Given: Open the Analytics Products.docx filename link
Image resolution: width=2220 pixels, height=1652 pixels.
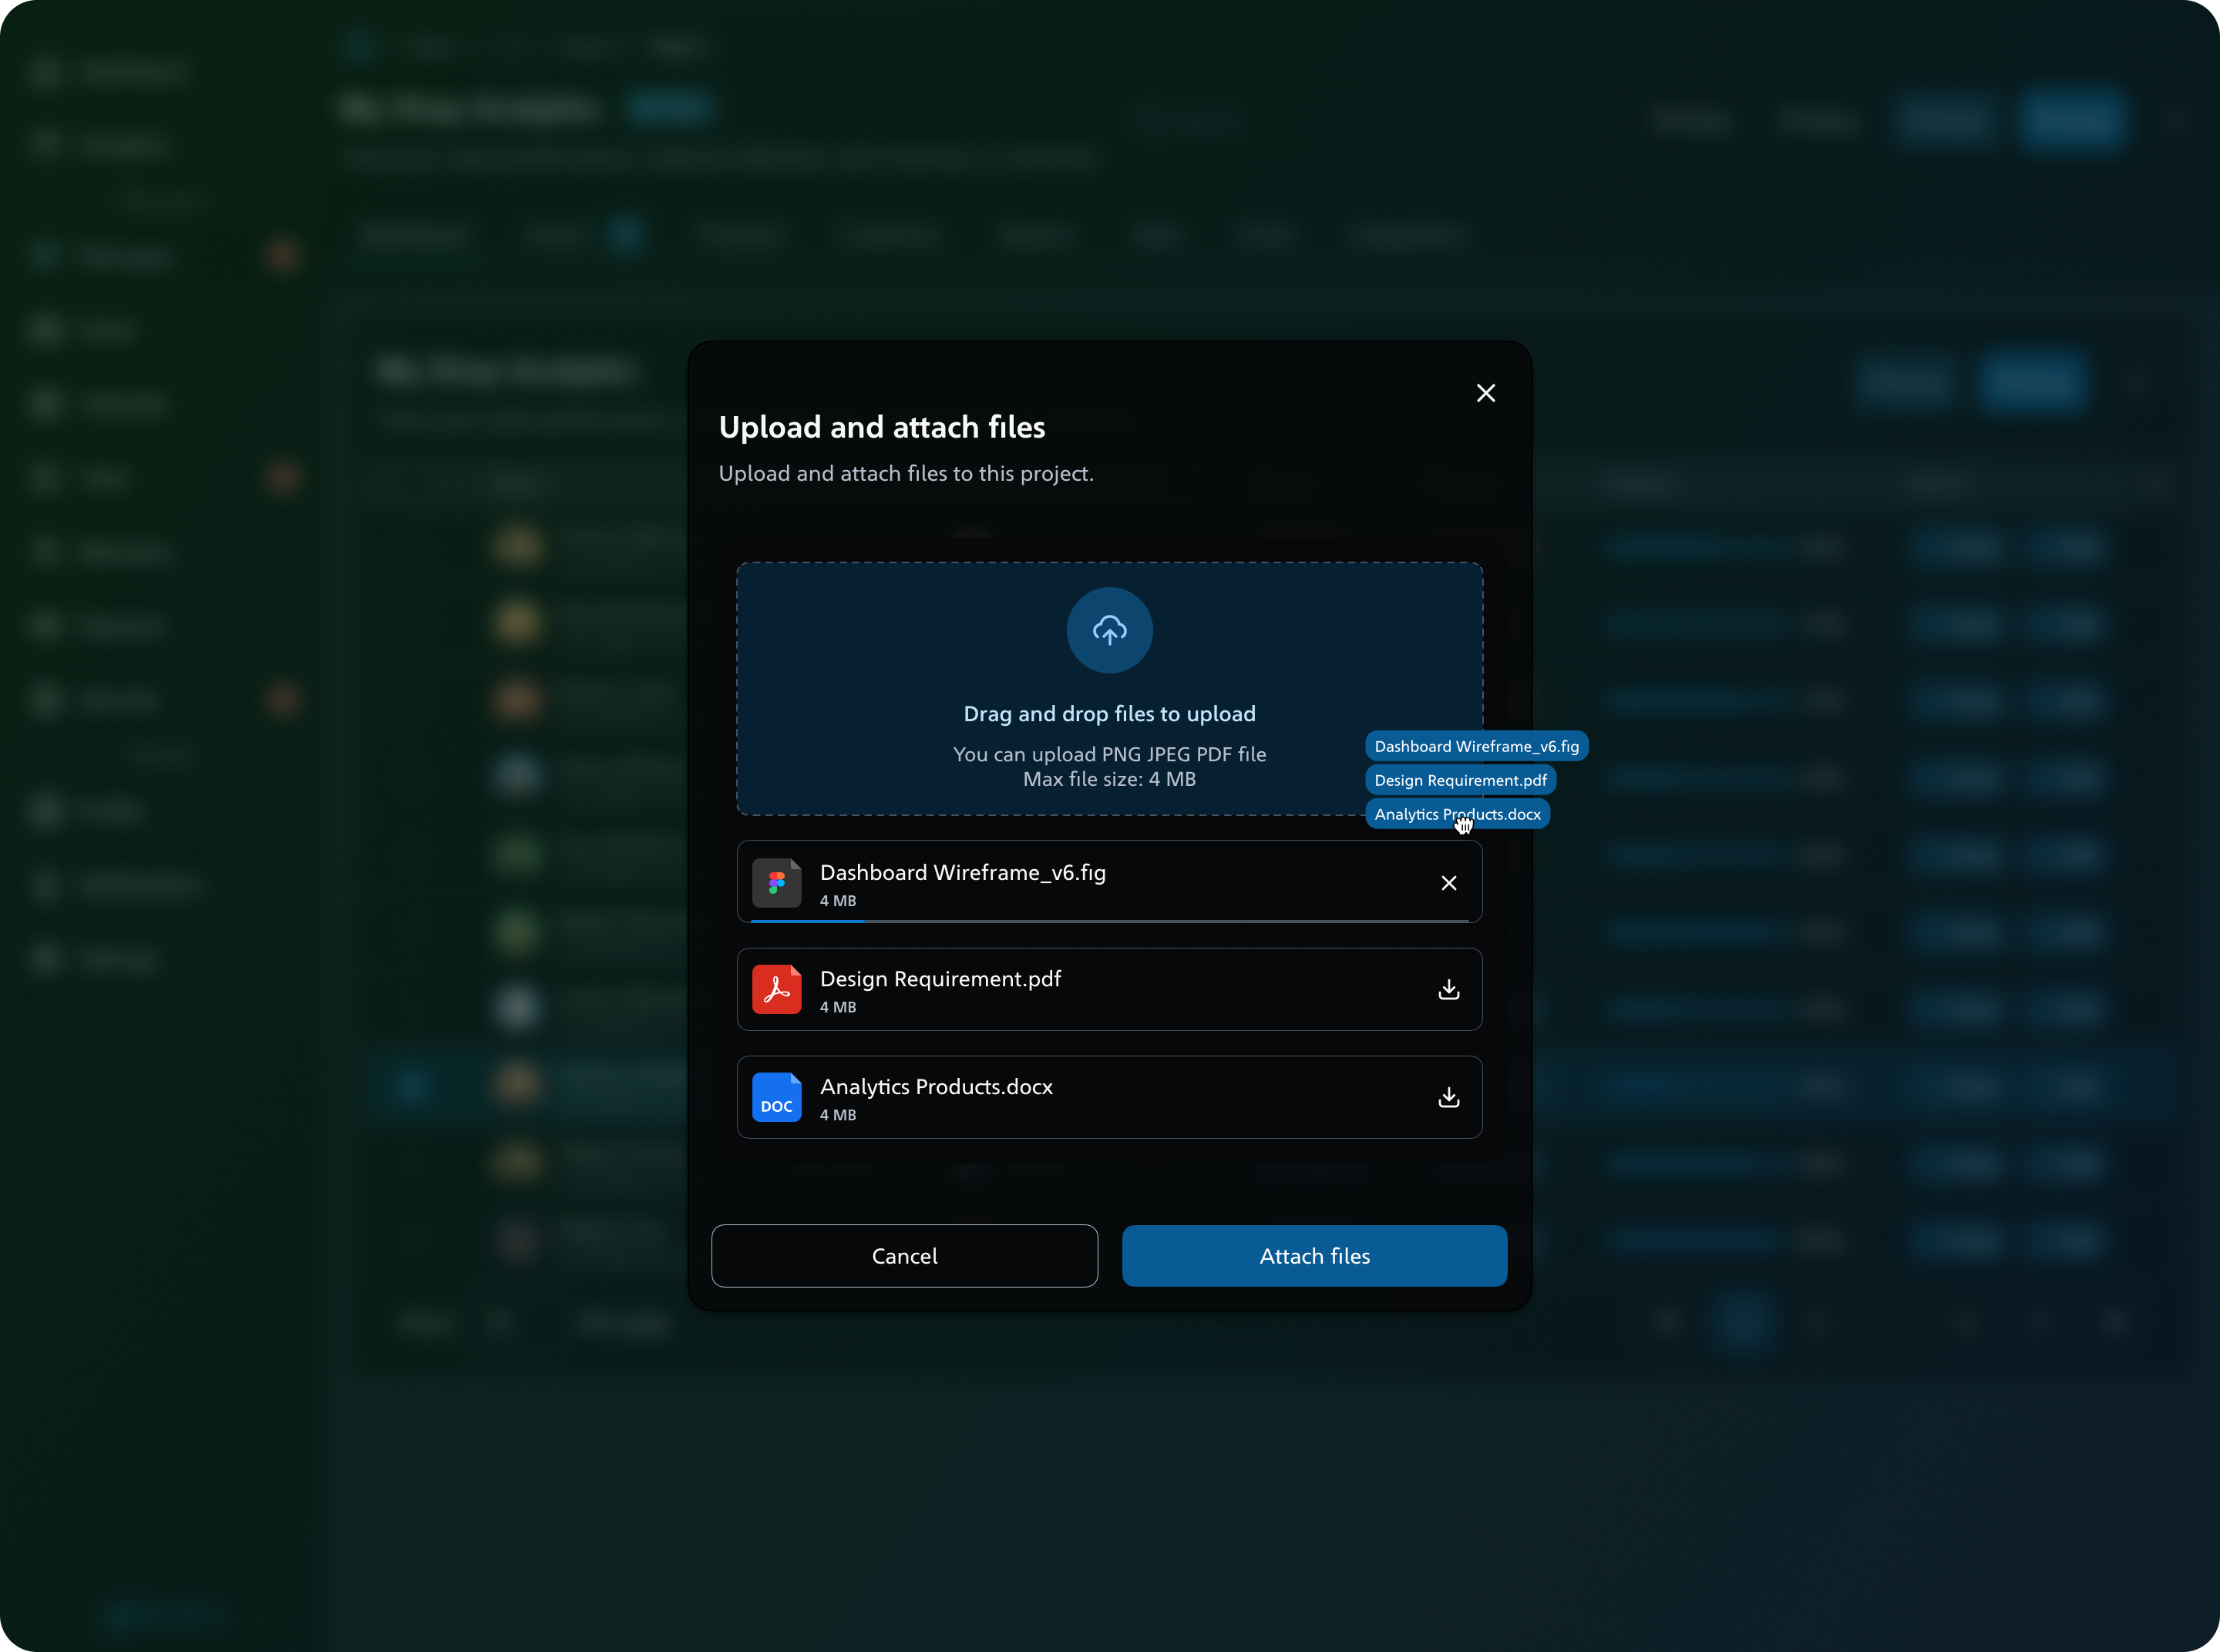Looking at the screenshot, I should pyautogui.click(x=937, y=1086).
